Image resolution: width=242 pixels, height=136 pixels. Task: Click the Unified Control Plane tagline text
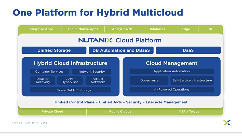(x=121, y=102)
